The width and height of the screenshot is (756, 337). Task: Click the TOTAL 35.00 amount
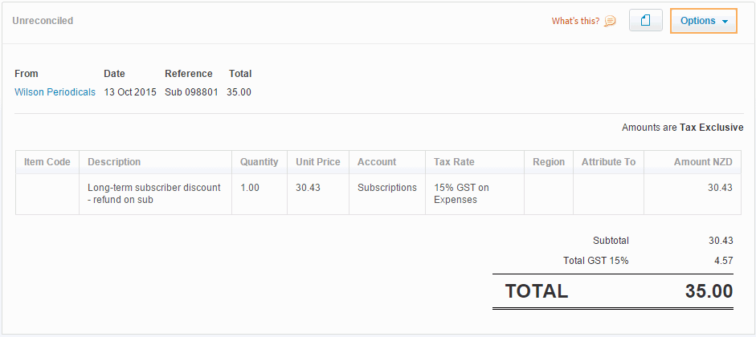tap(708, 291)
